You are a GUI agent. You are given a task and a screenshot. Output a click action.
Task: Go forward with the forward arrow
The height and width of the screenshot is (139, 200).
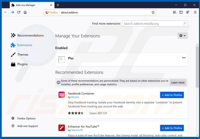(x=12, y=12)
